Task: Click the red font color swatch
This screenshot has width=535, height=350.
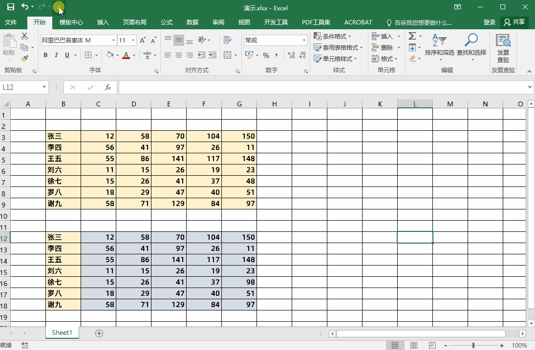Action: pos(126,55)
